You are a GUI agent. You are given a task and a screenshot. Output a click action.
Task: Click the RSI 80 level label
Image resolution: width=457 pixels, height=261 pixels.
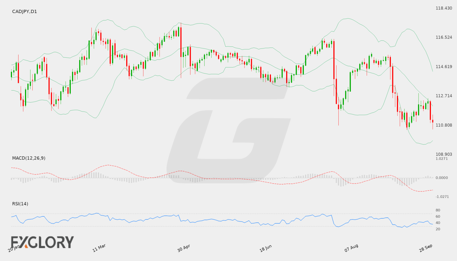pos(438,210)
